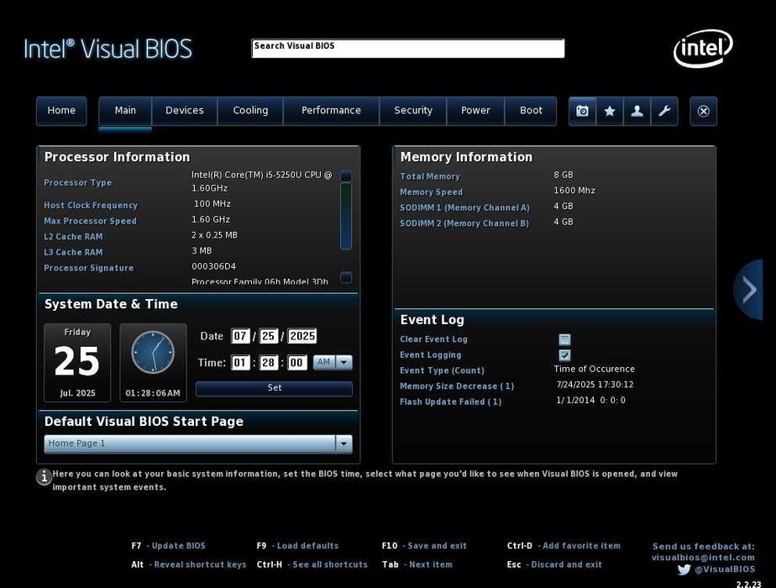This screenshot has height=588, width=776.
Task: Click Ctrl-H See all shortcuts
Action: pyautogui.click(x=312, y=564)
